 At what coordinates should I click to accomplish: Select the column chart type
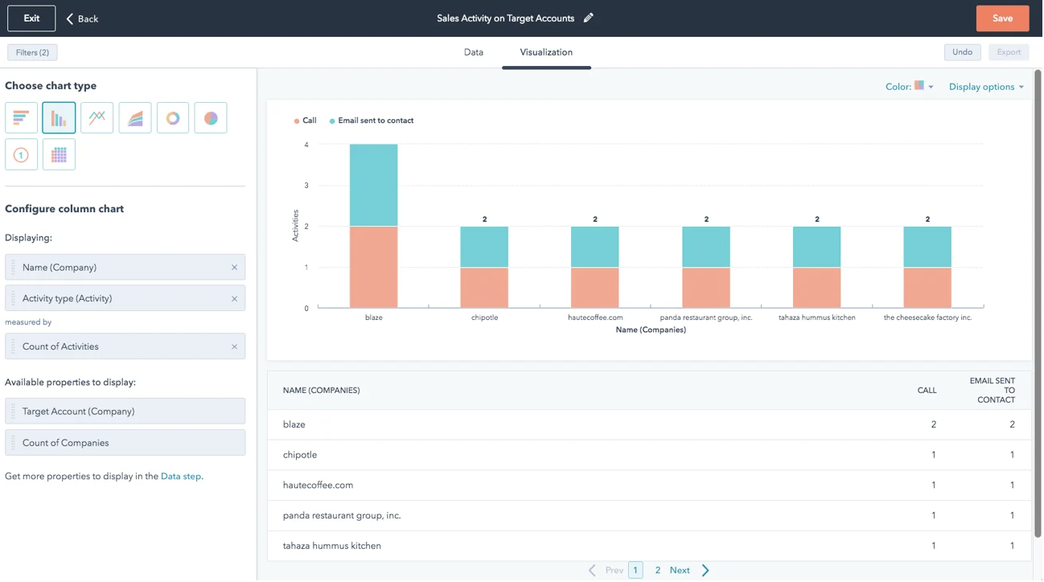coord(59,118)
